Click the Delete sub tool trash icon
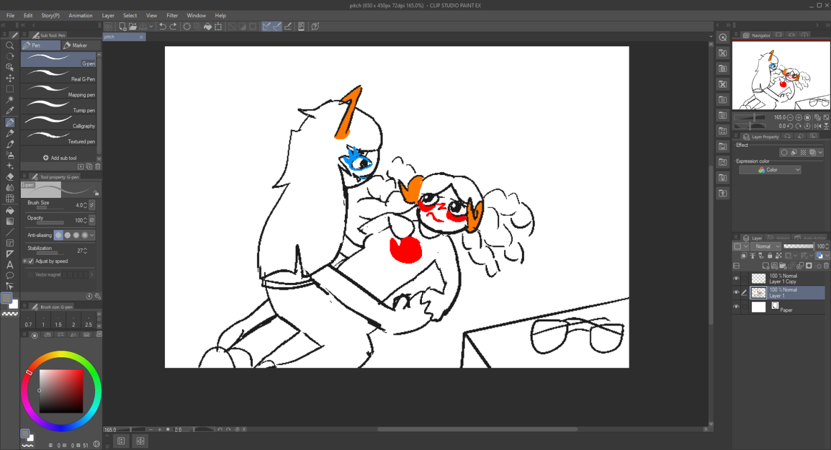Image resolution: width=831 pixels, height=450 pixels. click(x=98, y=167)
